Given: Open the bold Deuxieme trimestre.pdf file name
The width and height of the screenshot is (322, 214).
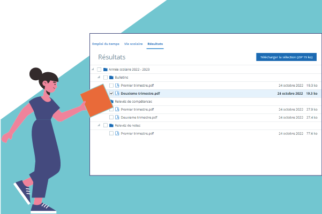Looking at the screenshot, I should click(140, 94).
